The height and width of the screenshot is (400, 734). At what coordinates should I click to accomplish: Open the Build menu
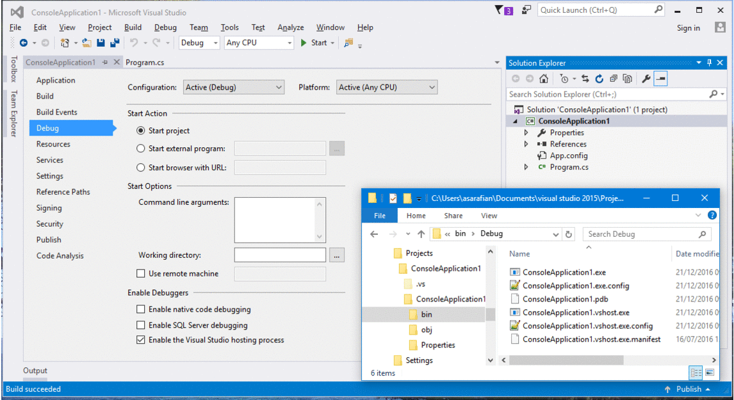133,28
